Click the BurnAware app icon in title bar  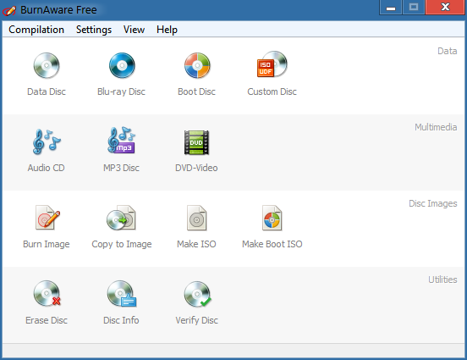(x=9, y=11)
